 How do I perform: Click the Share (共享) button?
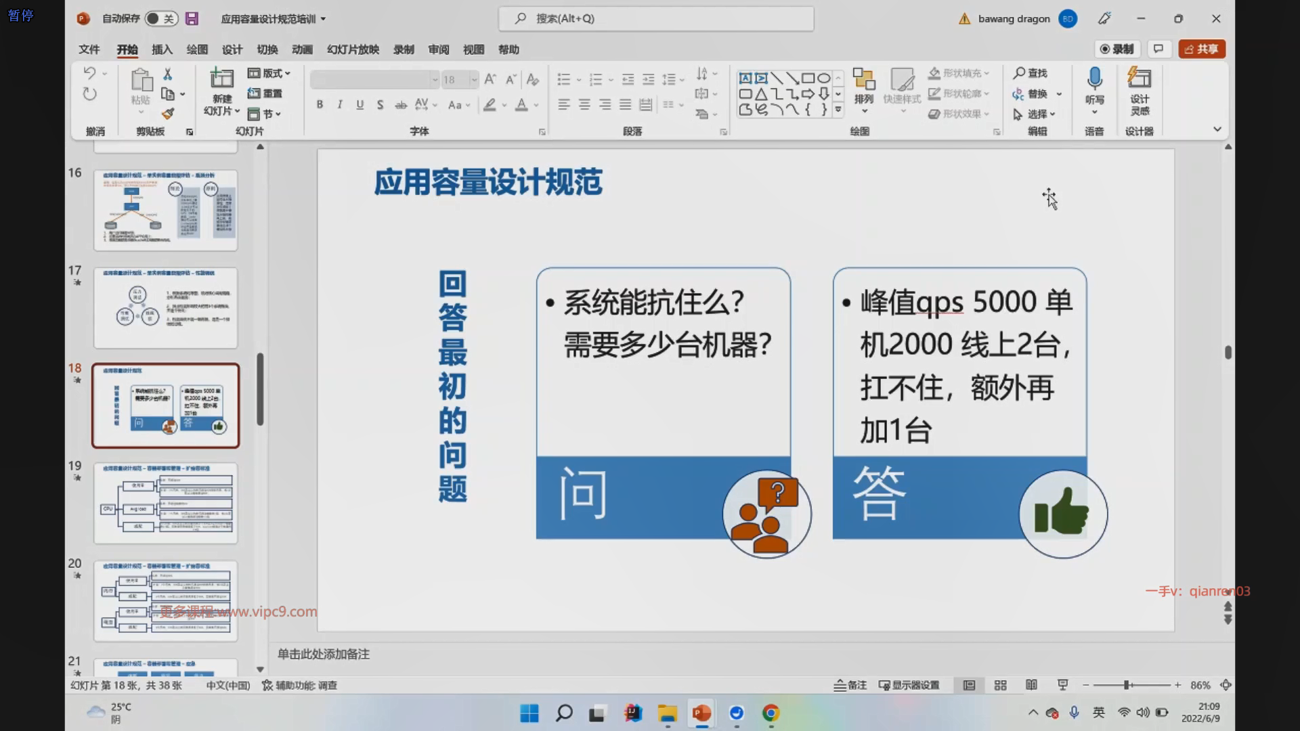1202,49
